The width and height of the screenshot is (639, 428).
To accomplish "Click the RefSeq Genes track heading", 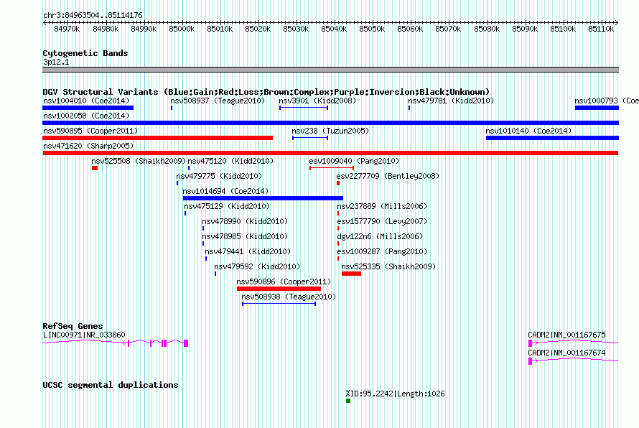I will [x=73, y=326].
